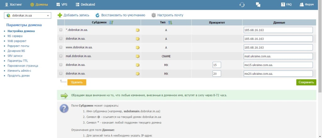The height and width of the screenshot is (138, 322).
Task: Click the Хостинг server icon
Action: tap(6, 4)
